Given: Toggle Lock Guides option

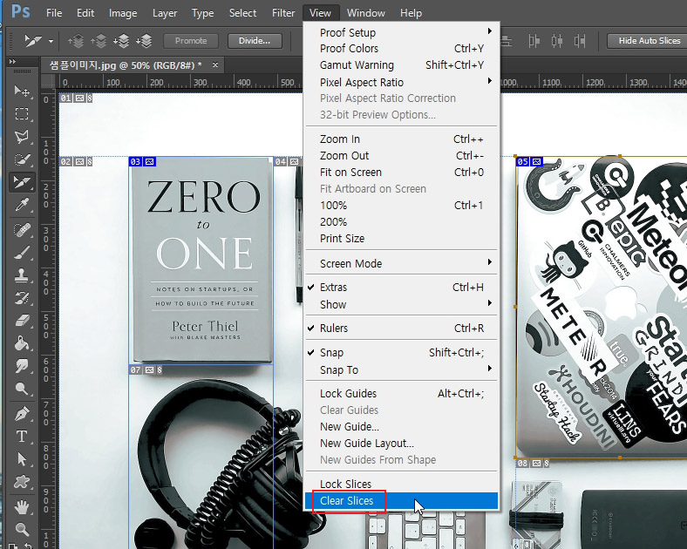Looking at the screenshot, I should (x=401, y=394).
